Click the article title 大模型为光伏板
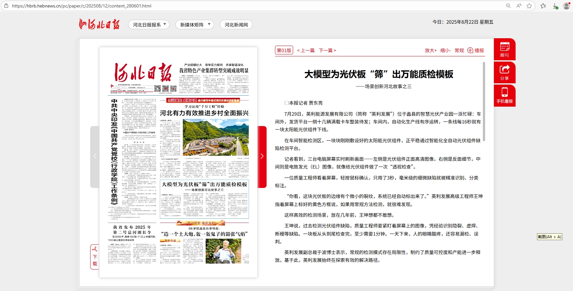Image resolution: width=573 pixels, height=291 pixels. coord(379,74)
